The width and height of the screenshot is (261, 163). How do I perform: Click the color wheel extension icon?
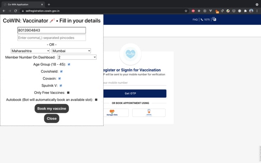click(228, 11)
